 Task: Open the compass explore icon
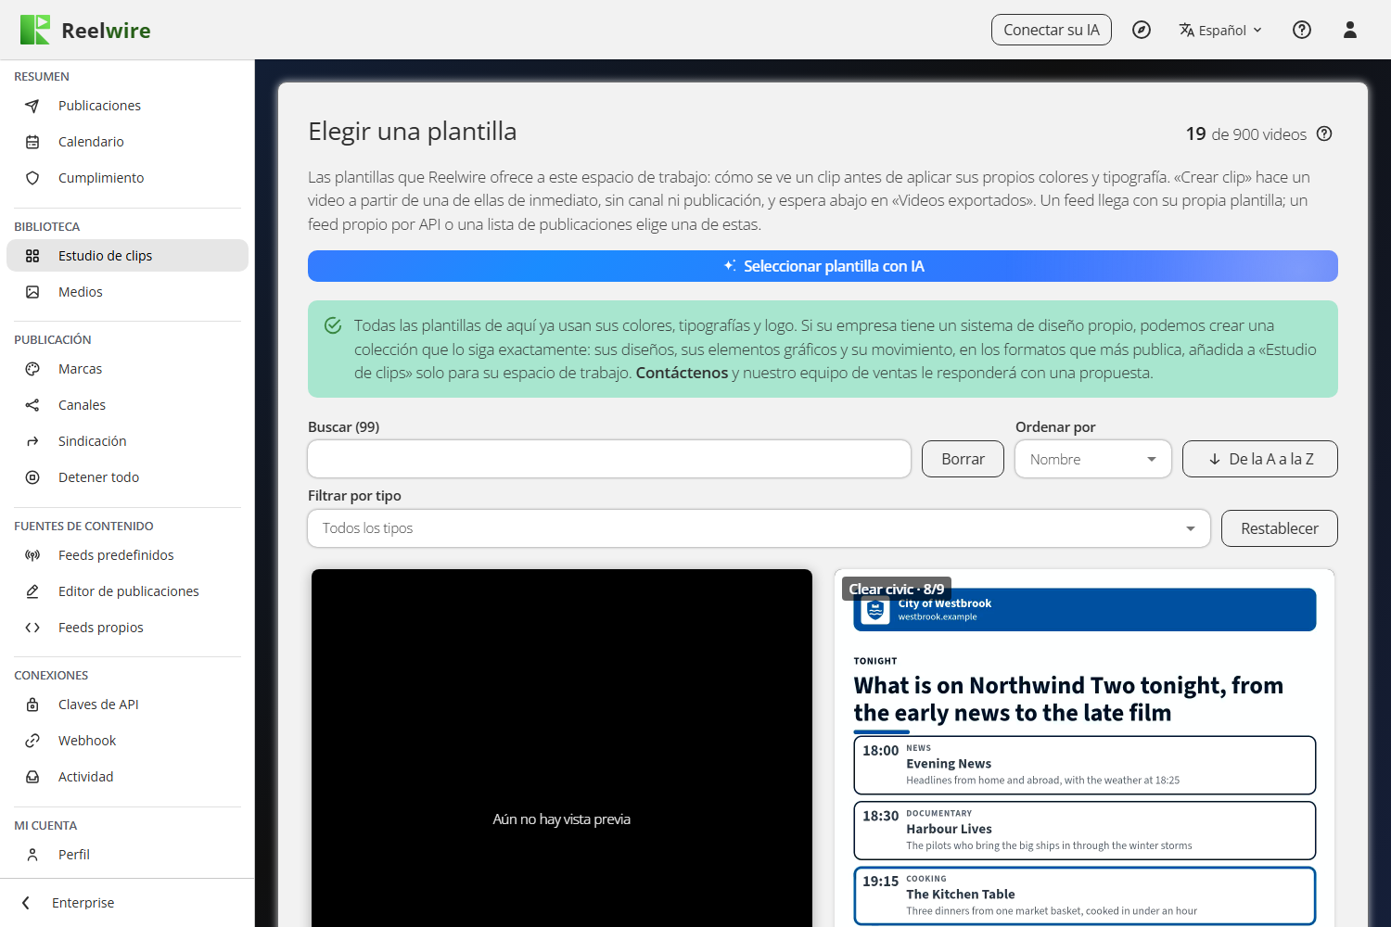[1142, 30]
